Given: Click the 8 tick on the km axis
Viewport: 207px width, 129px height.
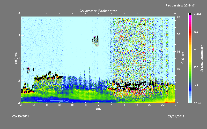Looking at the screenshot, I should pos(19,13).
